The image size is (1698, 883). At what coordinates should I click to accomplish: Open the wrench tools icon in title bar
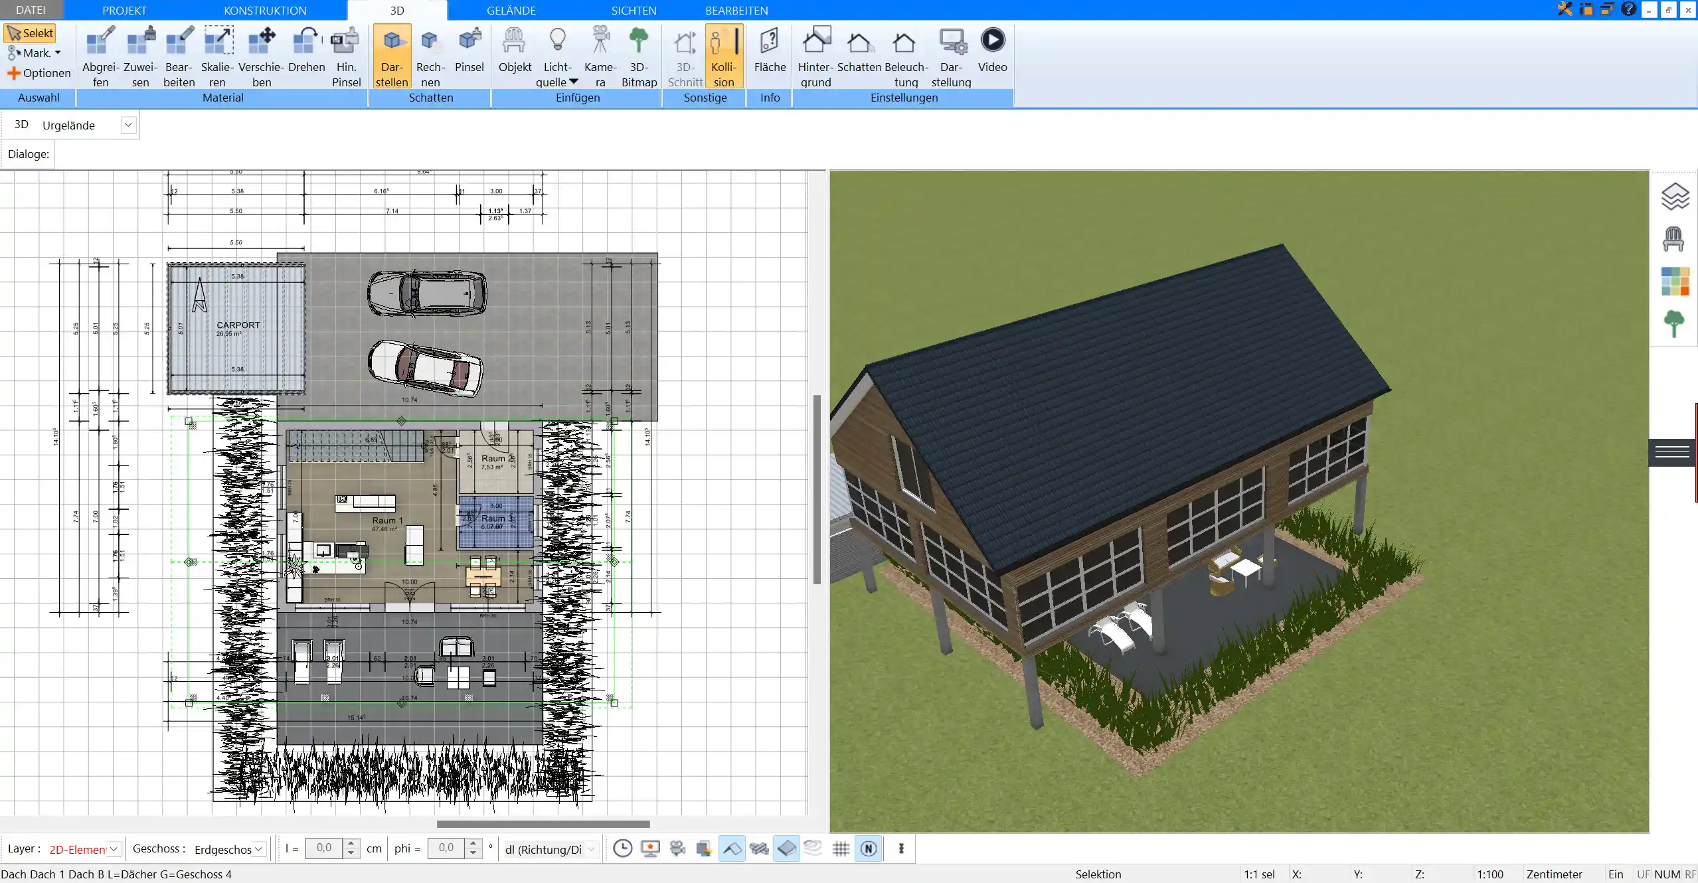click(1565, 9)
